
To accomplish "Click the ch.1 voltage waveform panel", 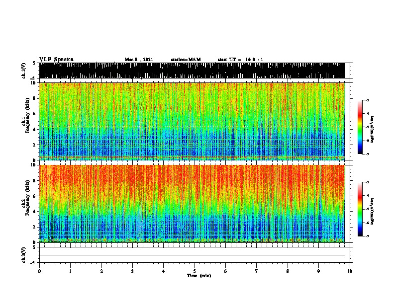I will tap(192, 71).
